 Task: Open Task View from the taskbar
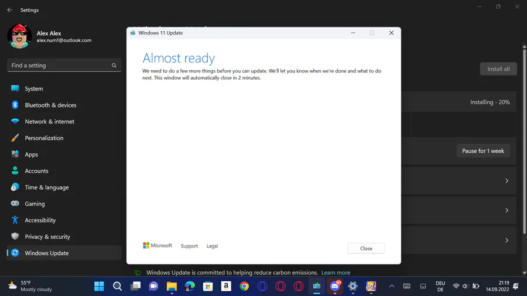(x=135, y=286)
